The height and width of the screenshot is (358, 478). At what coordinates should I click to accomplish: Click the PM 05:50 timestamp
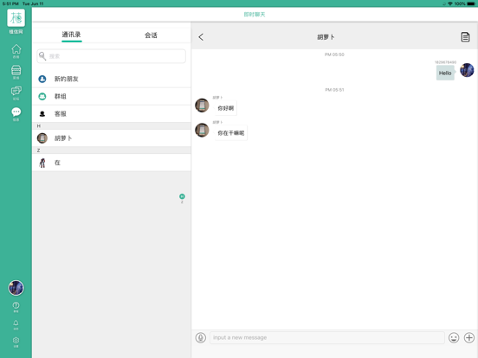[x=334, y=54]
